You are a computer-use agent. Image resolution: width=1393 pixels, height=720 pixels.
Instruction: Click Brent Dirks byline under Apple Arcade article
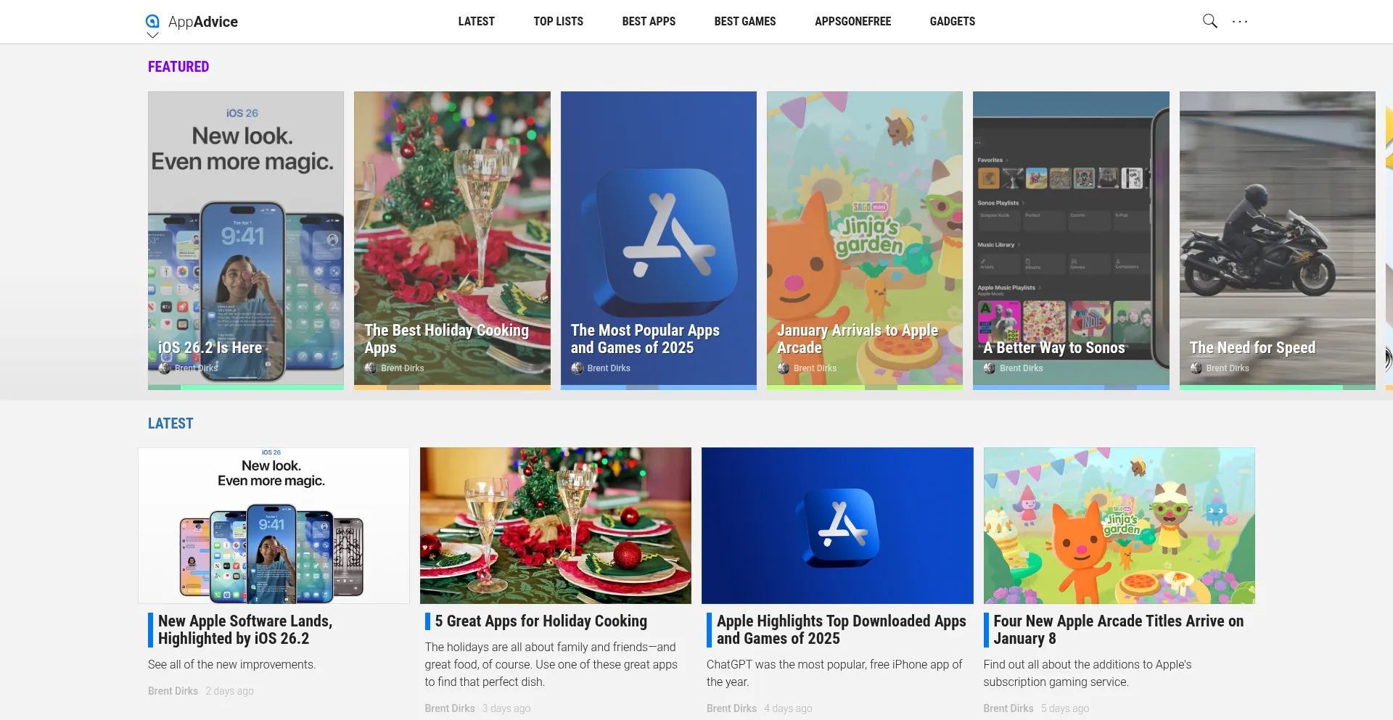point(1008,708)
